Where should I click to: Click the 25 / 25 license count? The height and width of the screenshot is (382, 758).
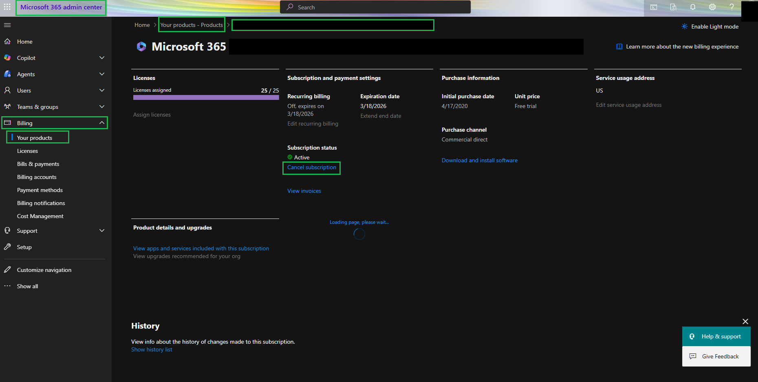(270, 91)
